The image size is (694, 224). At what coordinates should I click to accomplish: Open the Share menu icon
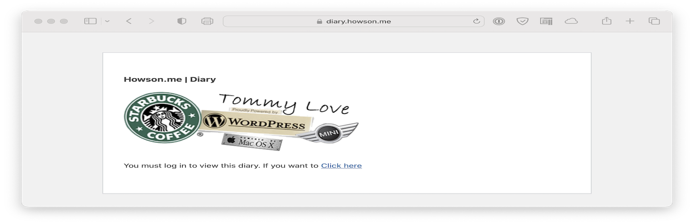(607, 21)
